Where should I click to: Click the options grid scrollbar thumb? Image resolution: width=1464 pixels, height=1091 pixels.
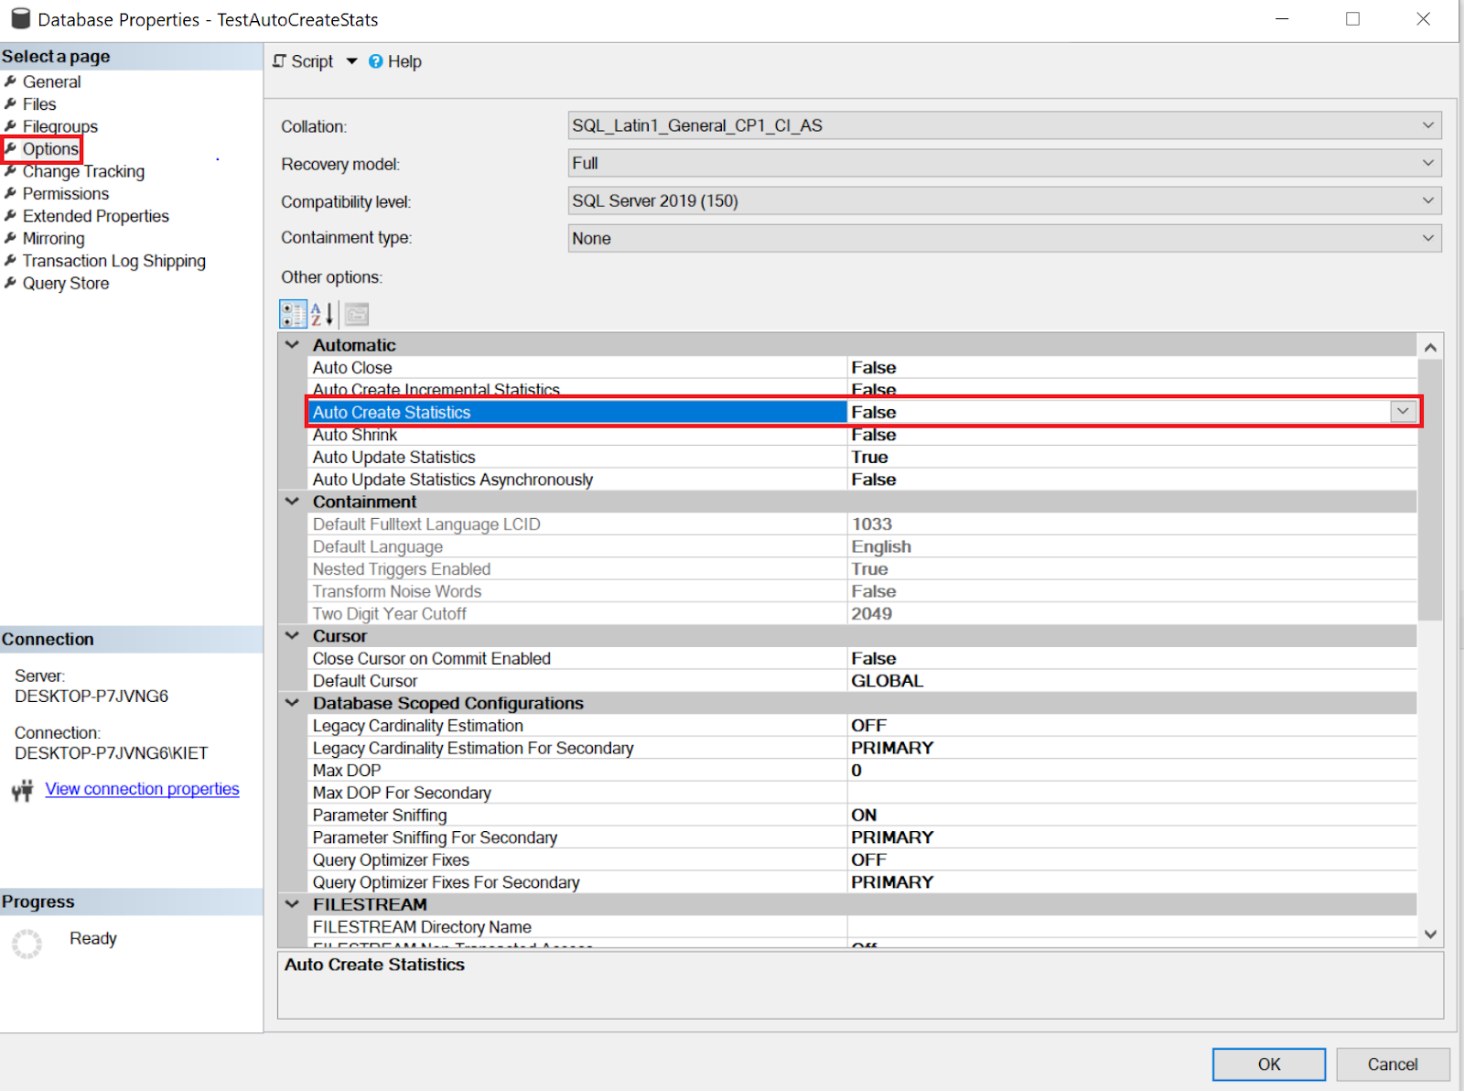1430,490
